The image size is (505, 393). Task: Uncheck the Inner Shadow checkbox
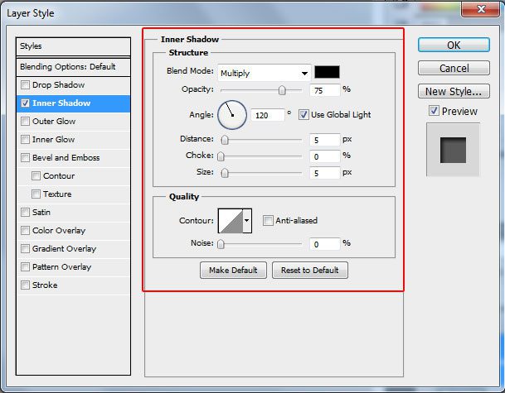point(26,103)
